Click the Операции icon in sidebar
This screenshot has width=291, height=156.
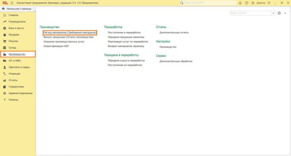click(x=5, y=74)
